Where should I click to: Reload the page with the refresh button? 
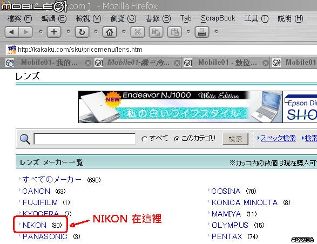(82, 32)
